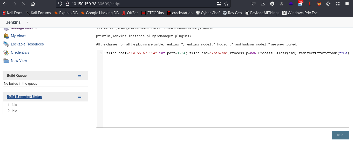
Task: Open the extensions puzzle grid icon
Action: click(x=337, y=4)
